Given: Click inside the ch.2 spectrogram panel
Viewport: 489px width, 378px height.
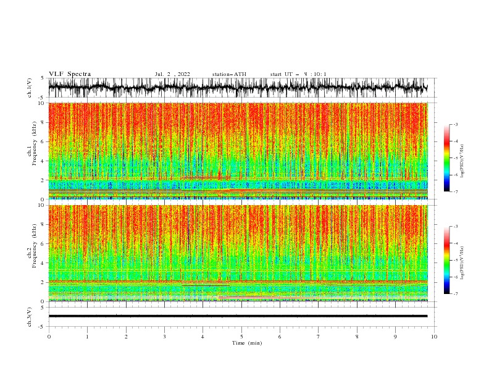Looking at the screenshot, I should [x=238, y=253].
